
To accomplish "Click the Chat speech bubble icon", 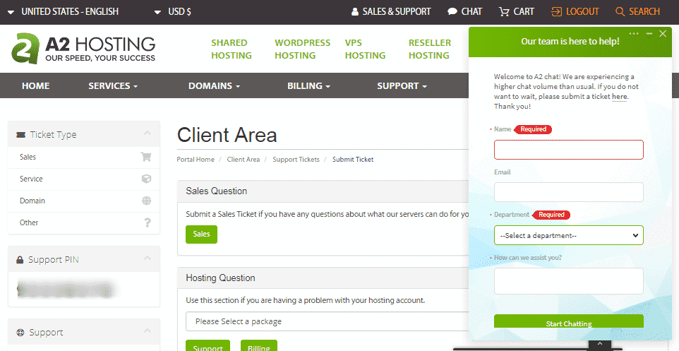I will (452, 12).
